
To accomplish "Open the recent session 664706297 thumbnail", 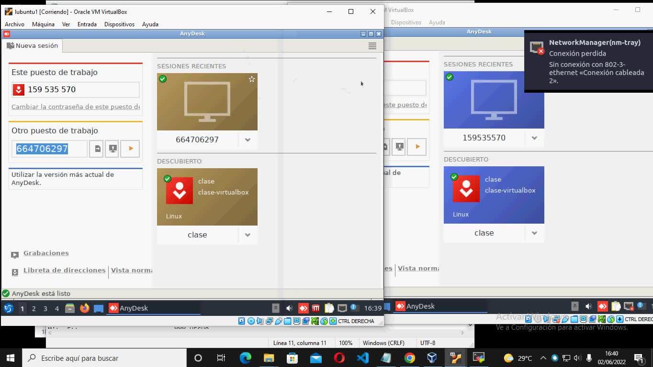I will (207, 102).
